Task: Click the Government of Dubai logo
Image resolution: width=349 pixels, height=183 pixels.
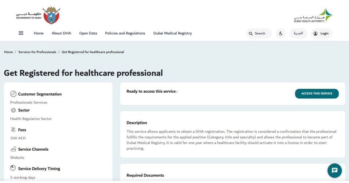Action: tap(38, 15)
